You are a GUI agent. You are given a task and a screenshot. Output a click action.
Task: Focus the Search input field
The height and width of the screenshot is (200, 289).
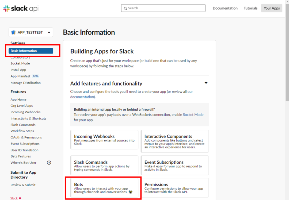coord(163,8)
